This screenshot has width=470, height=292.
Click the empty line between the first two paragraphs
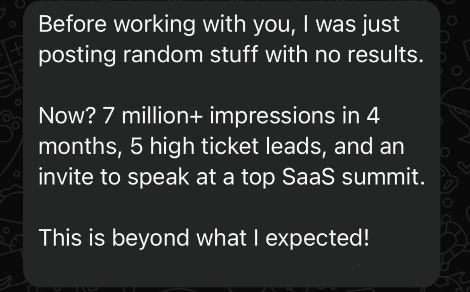pyautogui.click(x=231, y=85)
